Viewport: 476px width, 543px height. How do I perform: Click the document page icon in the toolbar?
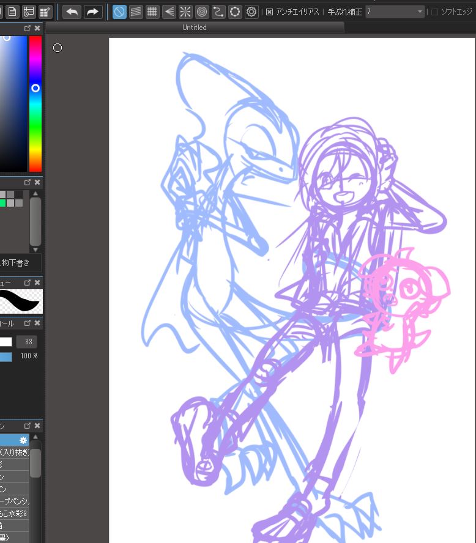click(x=12, y=12)
